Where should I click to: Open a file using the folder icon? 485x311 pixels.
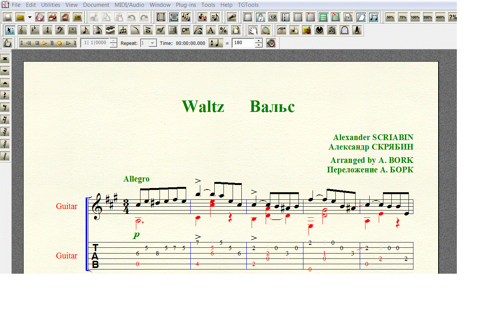(x=20, y=17)
